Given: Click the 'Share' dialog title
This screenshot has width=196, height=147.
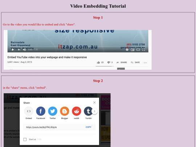Looking at the screenshot, I should coord(26,103).
